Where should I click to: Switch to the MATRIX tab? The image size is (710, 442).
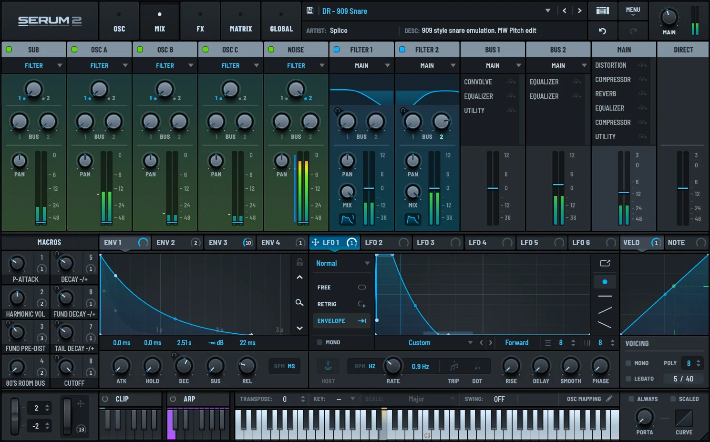tap(241, 21)
